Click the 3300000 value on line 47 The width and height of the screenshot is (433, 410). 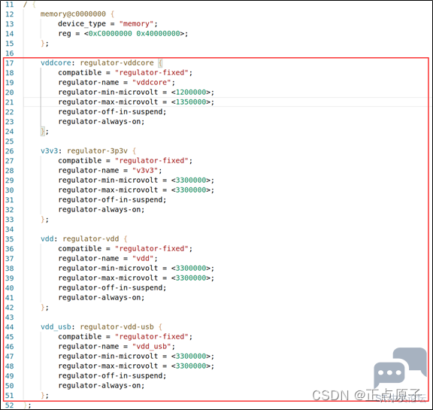[191, 356]
